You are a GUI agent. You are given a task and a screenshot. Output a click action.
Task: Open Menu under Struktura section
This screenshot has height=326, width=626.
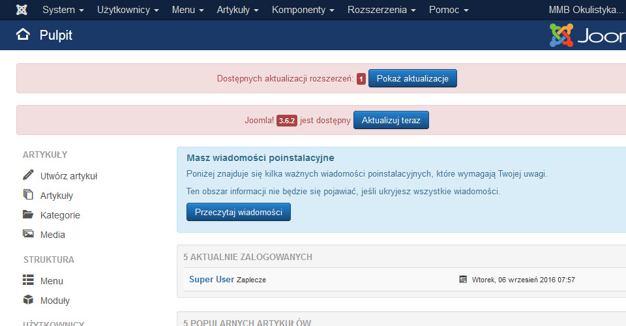pos(52,281)
